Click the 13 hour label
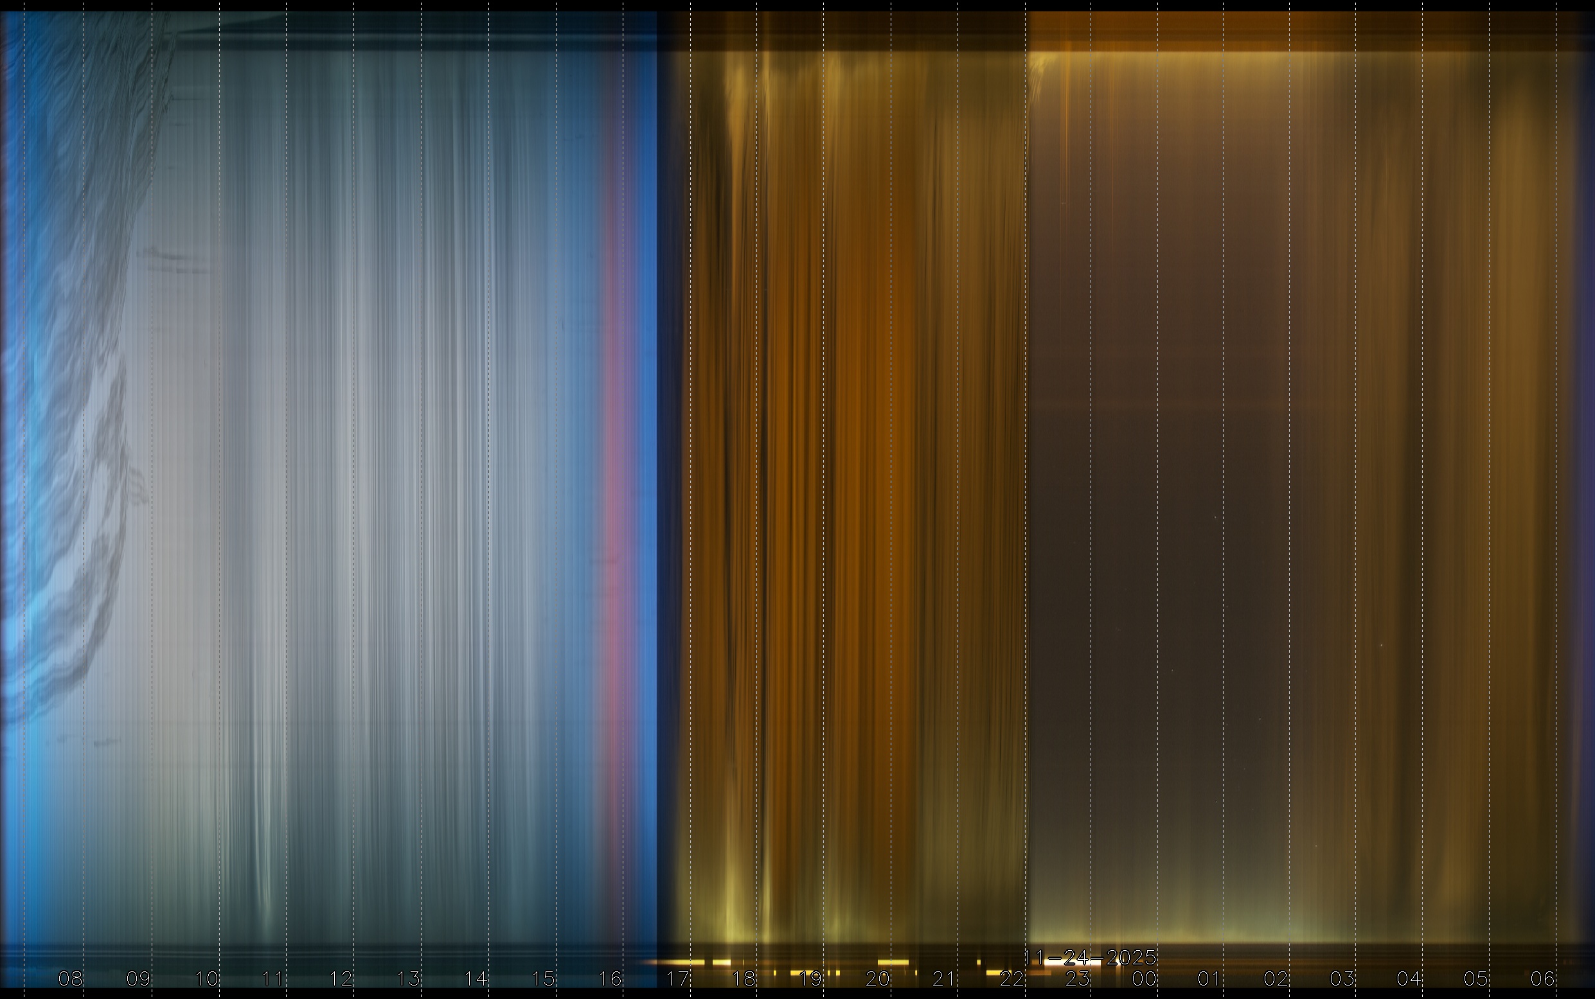Viewport: 1595px width, 999px height. [408, 978]
